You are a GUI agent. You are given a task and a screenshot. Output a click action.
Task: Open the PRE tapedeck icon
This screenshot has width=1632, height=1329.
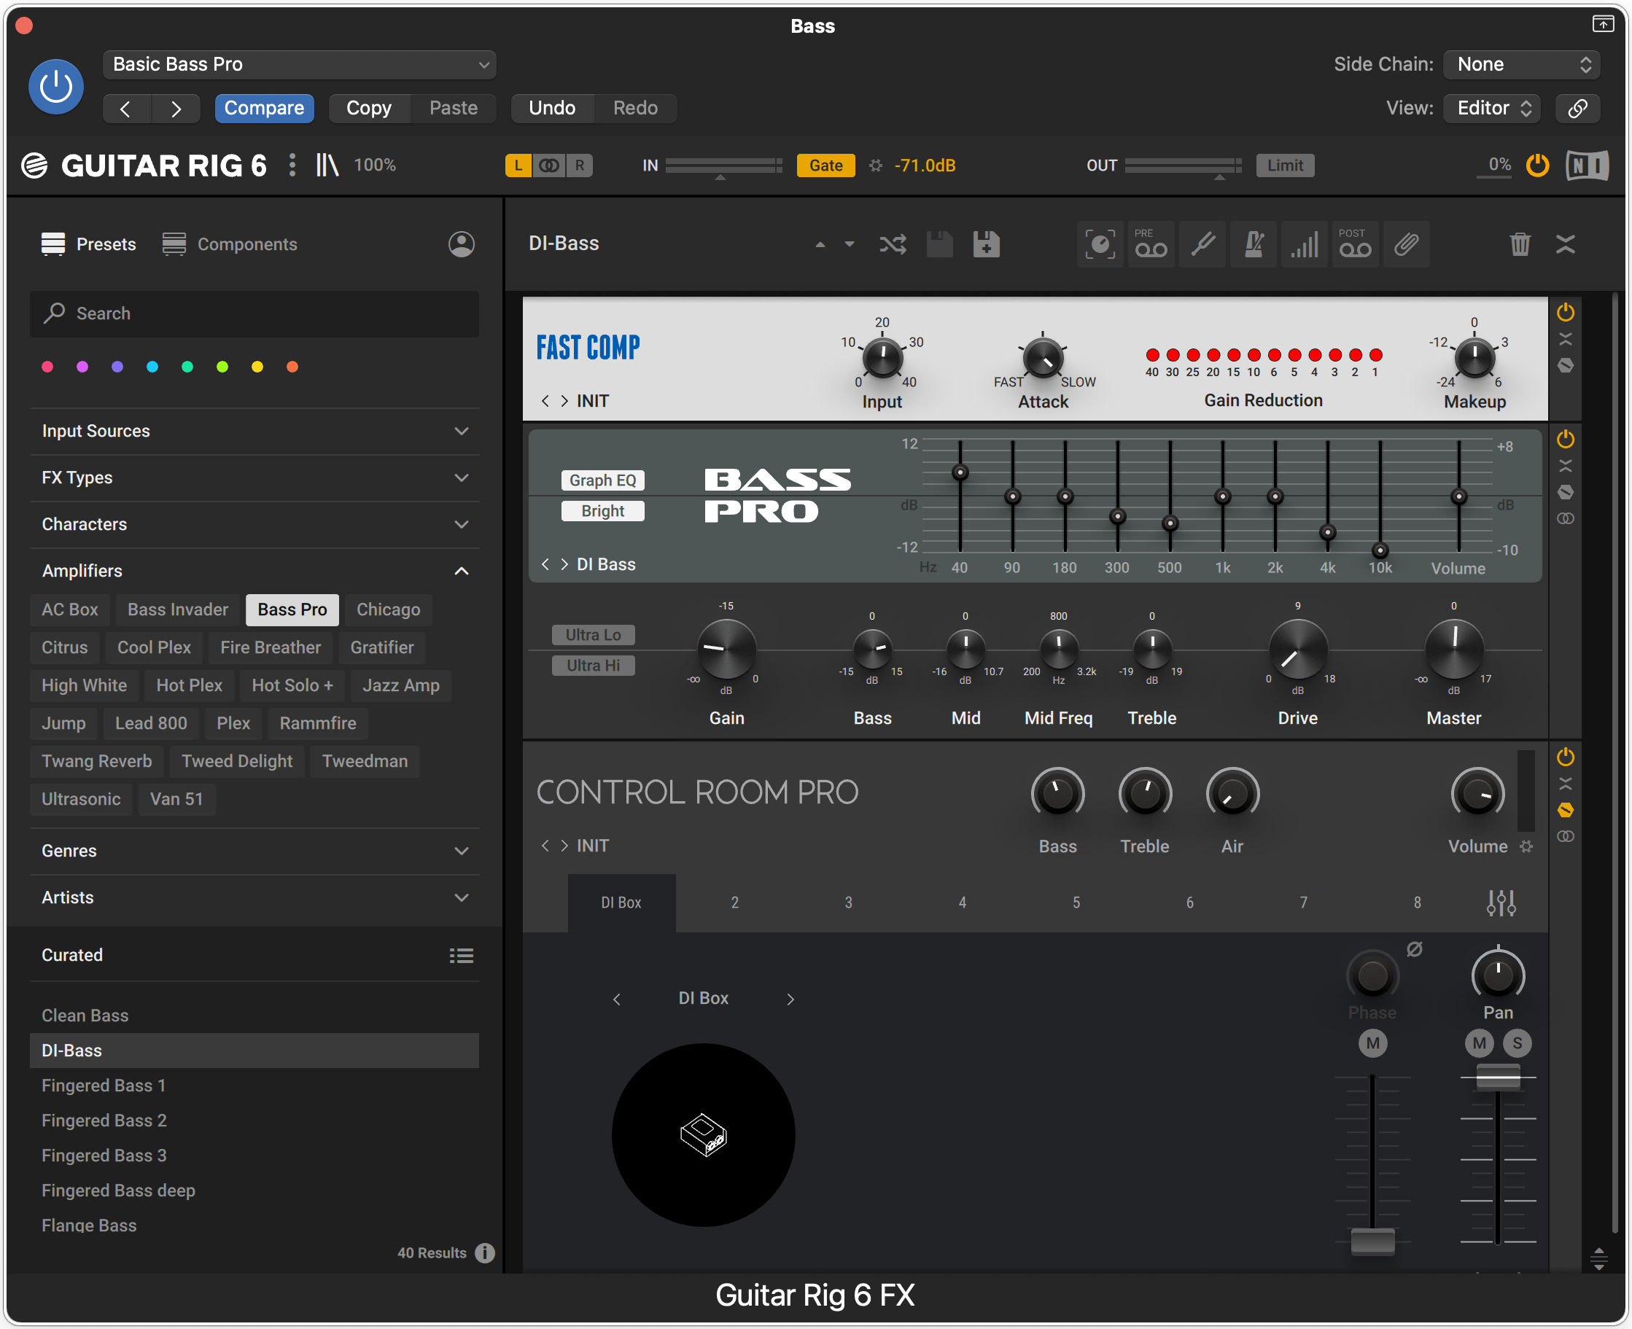click(1150, 244)
